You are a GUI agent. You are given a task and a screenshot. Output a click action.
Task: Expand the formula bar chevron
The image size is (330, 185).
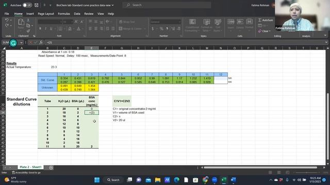pos(326,42)
